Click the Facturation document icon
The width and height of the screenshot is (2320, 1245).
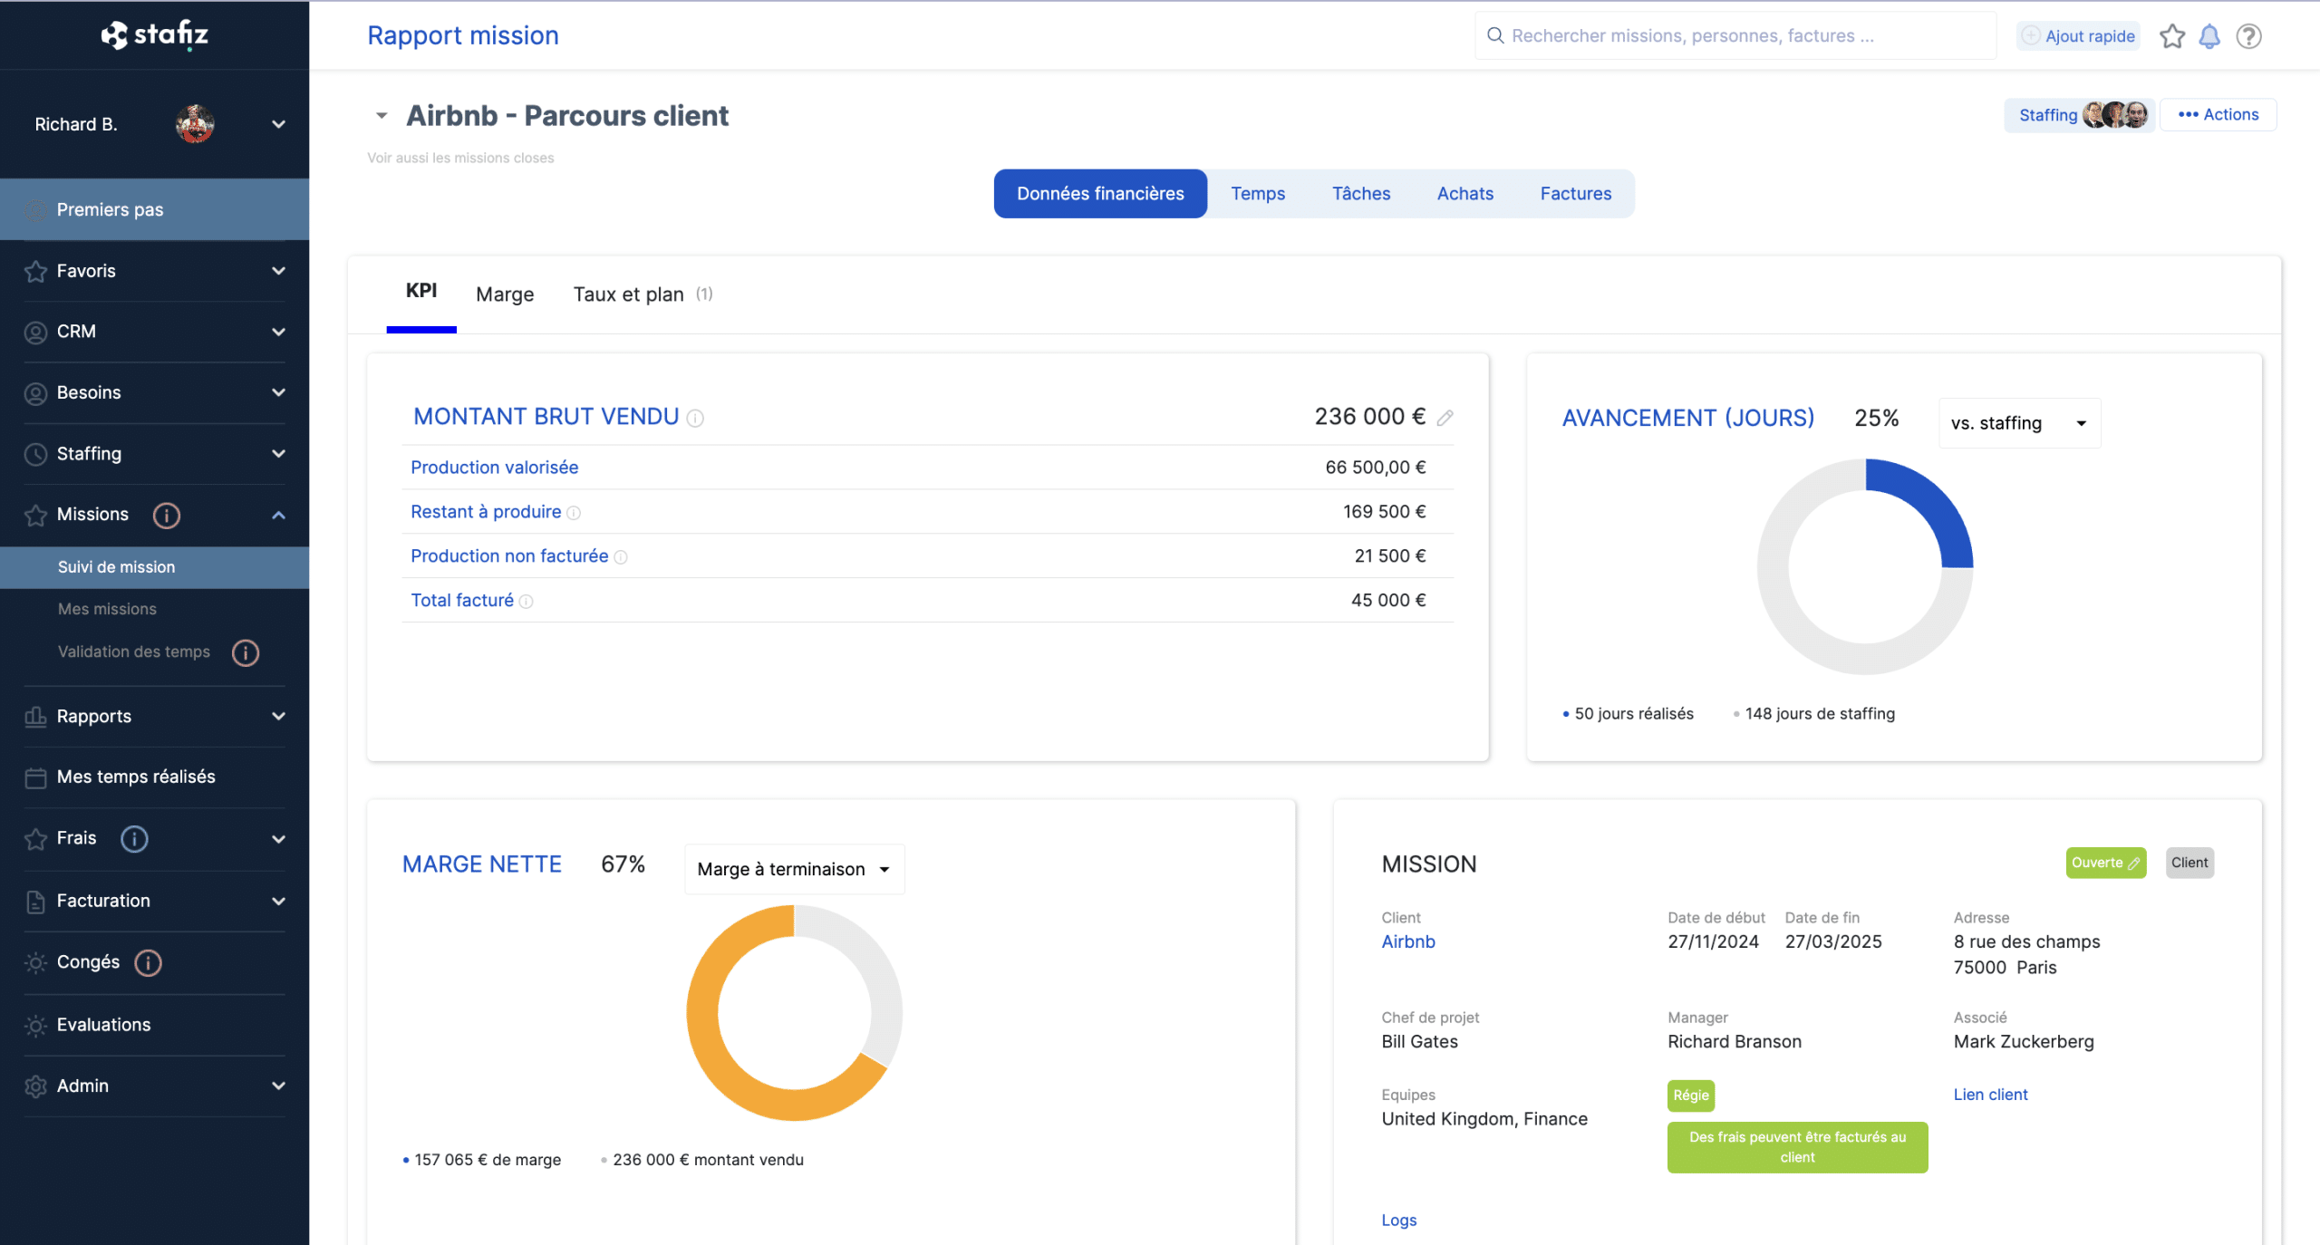coord(35,902)
